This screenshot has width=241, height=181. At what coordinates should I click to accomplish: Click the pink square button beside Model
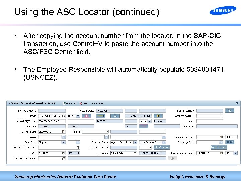pyautogui.click(x=86, y=116)
